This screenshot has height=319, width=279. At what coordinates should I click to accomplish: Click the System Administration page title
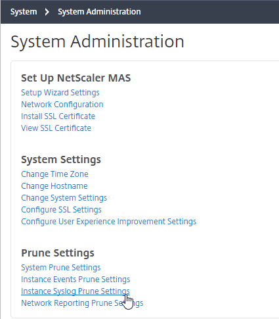97,41
